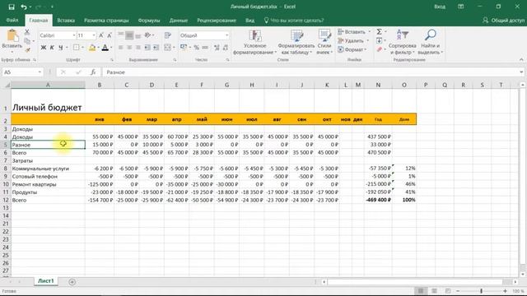Apply red font color A
This screenshot has width=527, height=296.
coord(105,48)
